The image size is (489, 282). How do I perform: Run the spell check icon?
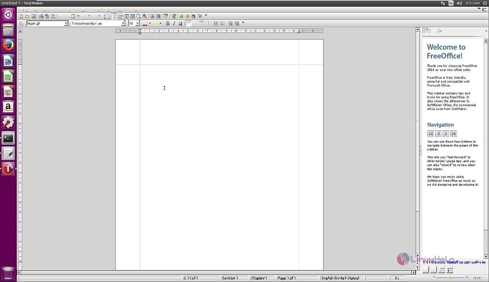[166, 16]
